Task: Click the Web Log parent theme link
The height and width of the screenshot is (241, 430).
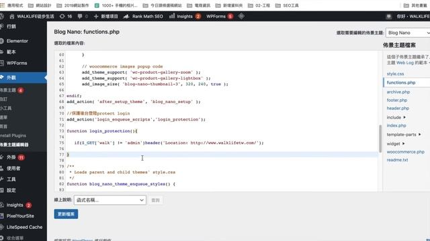Action: pos(404,63)
